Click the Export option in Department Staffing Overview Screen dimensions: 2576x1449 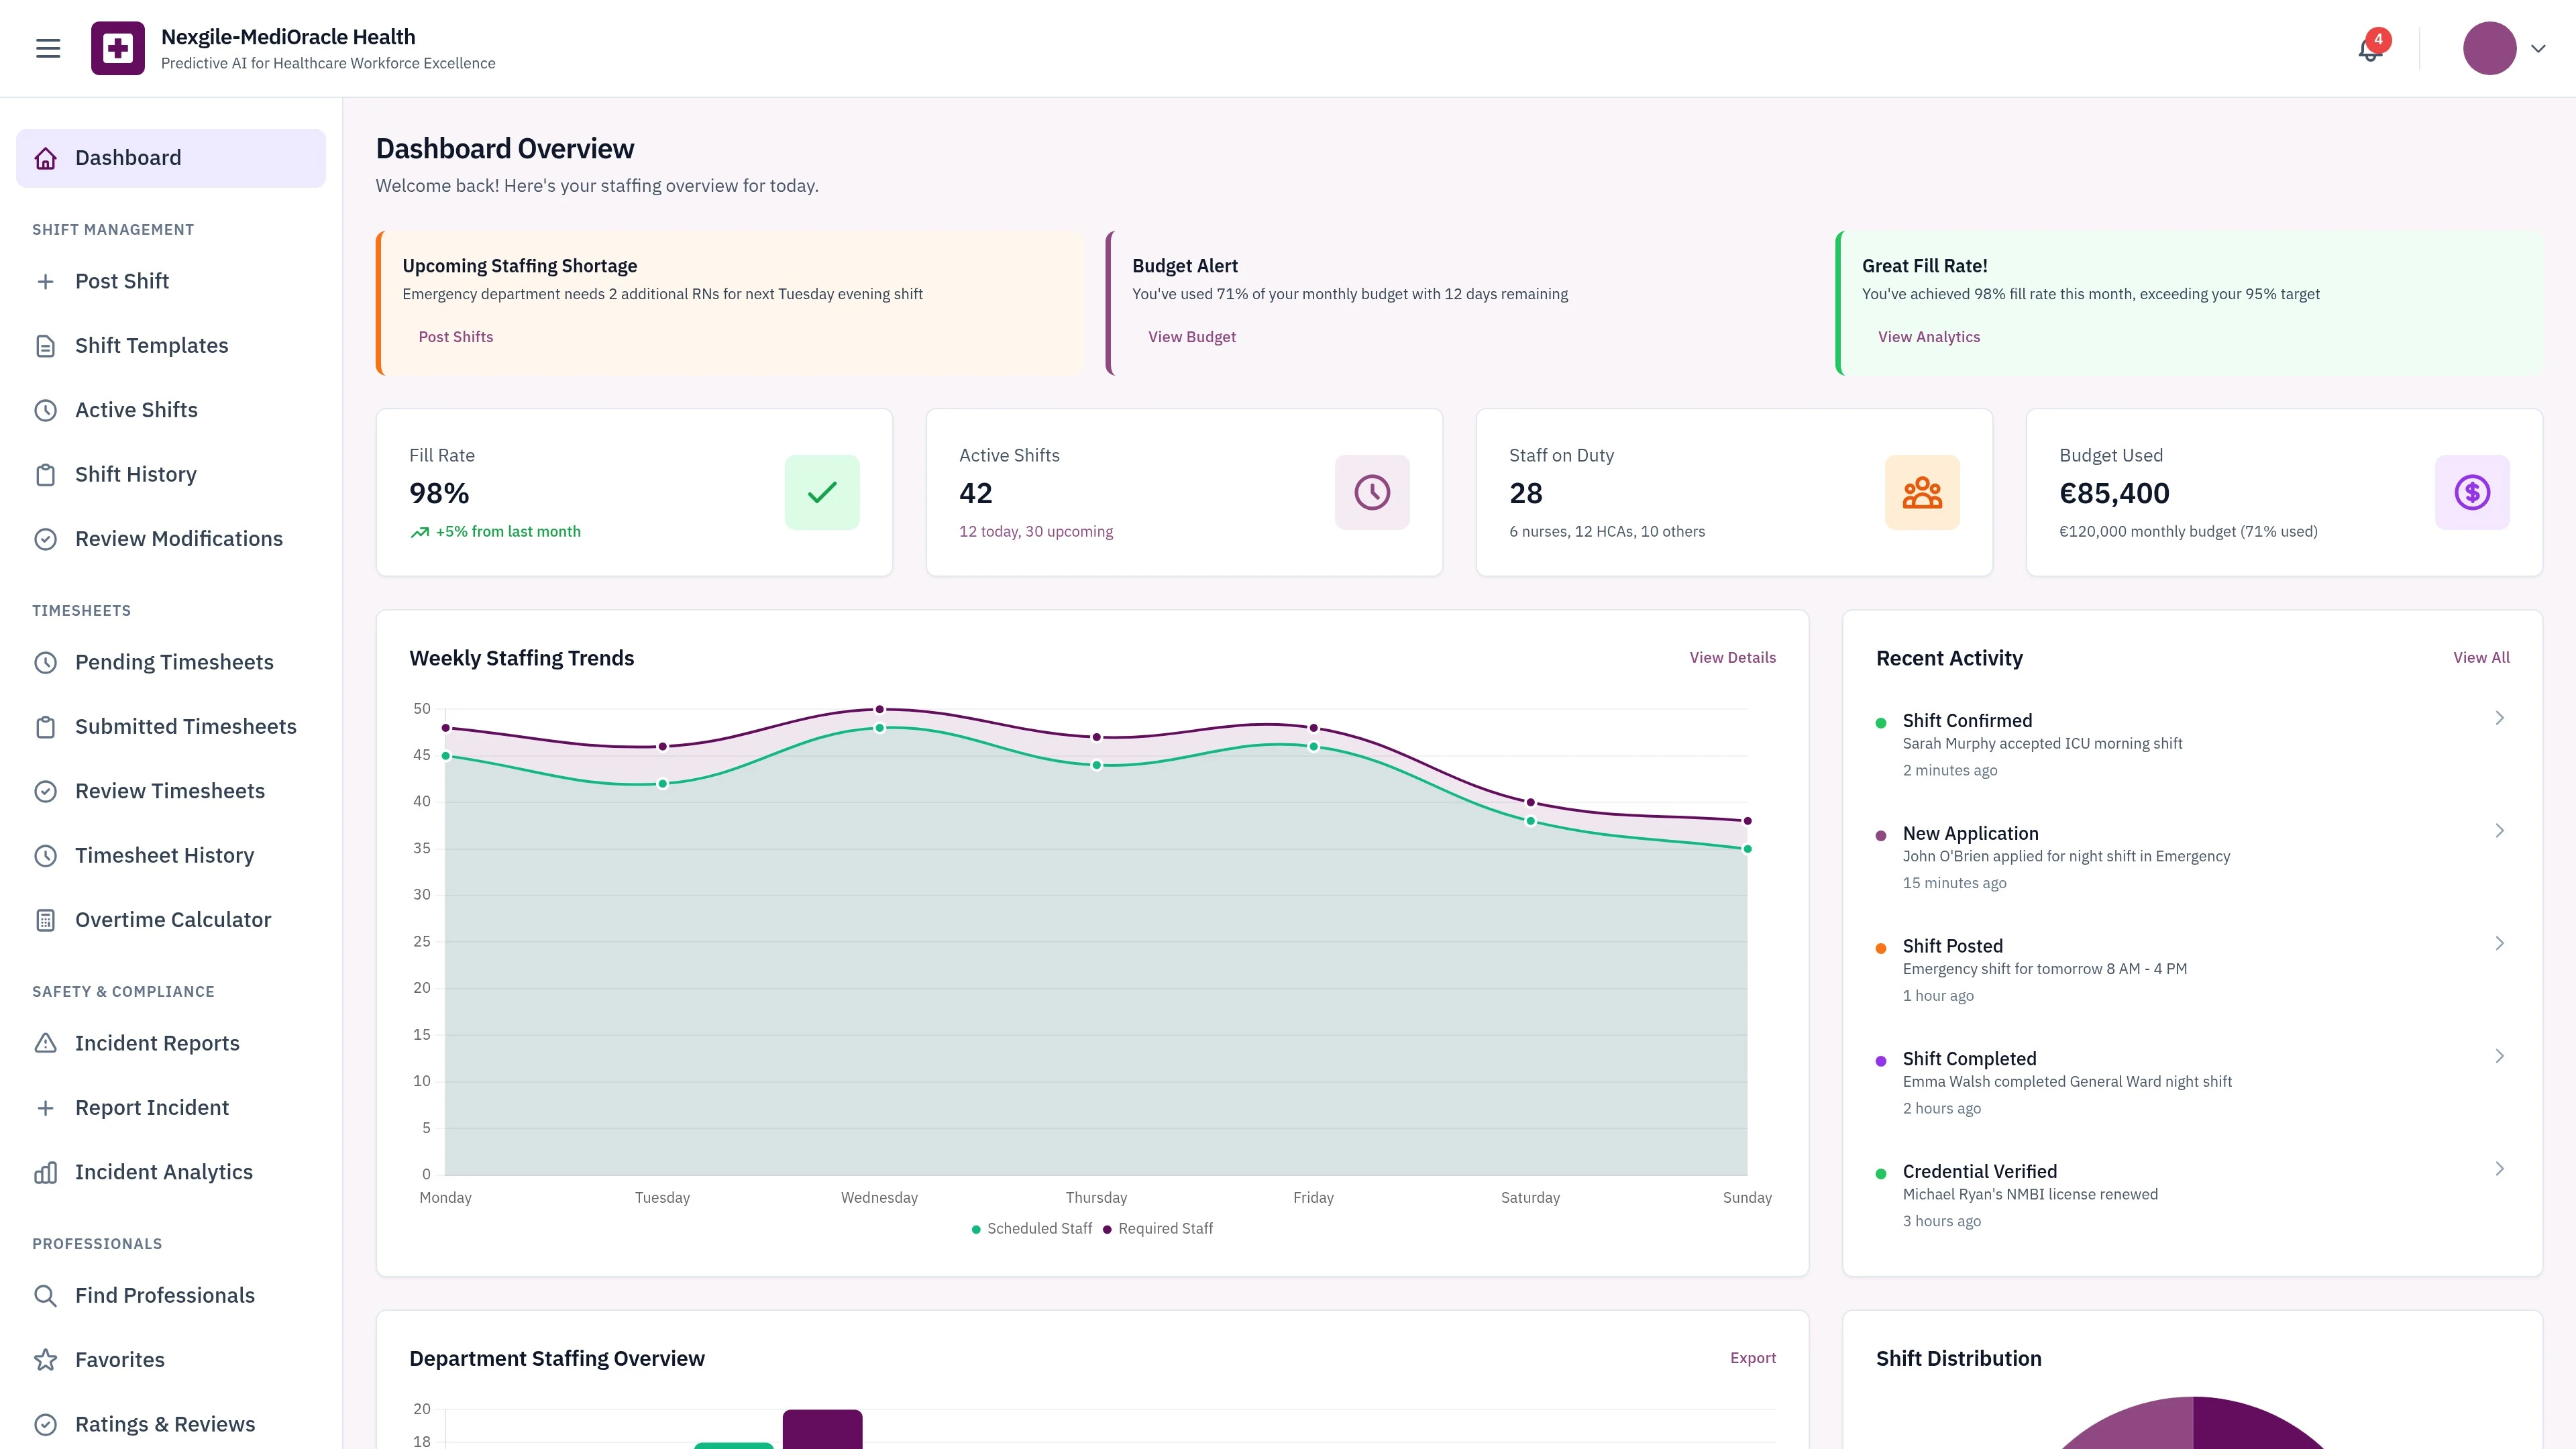pos(1753,1358)
